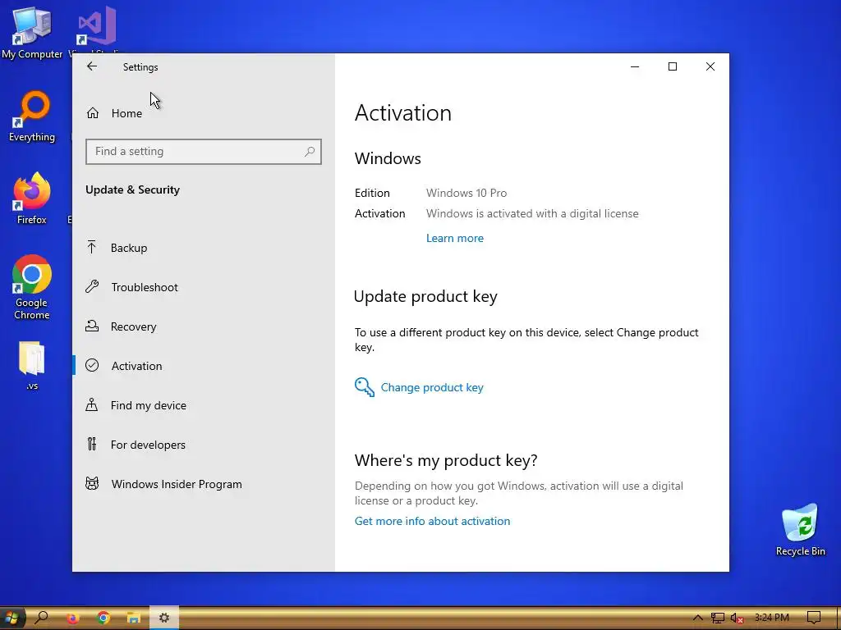Viewport: 841px width, 630px height.
Task: Show hidden tray icons chevron
Action: click(x=697, y=619)
